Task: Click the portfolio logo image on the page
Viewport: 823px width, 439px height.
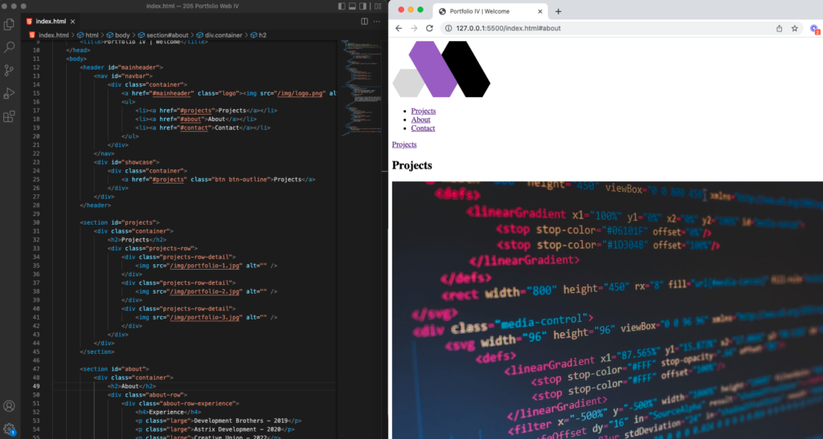Action: click(441, 69)
